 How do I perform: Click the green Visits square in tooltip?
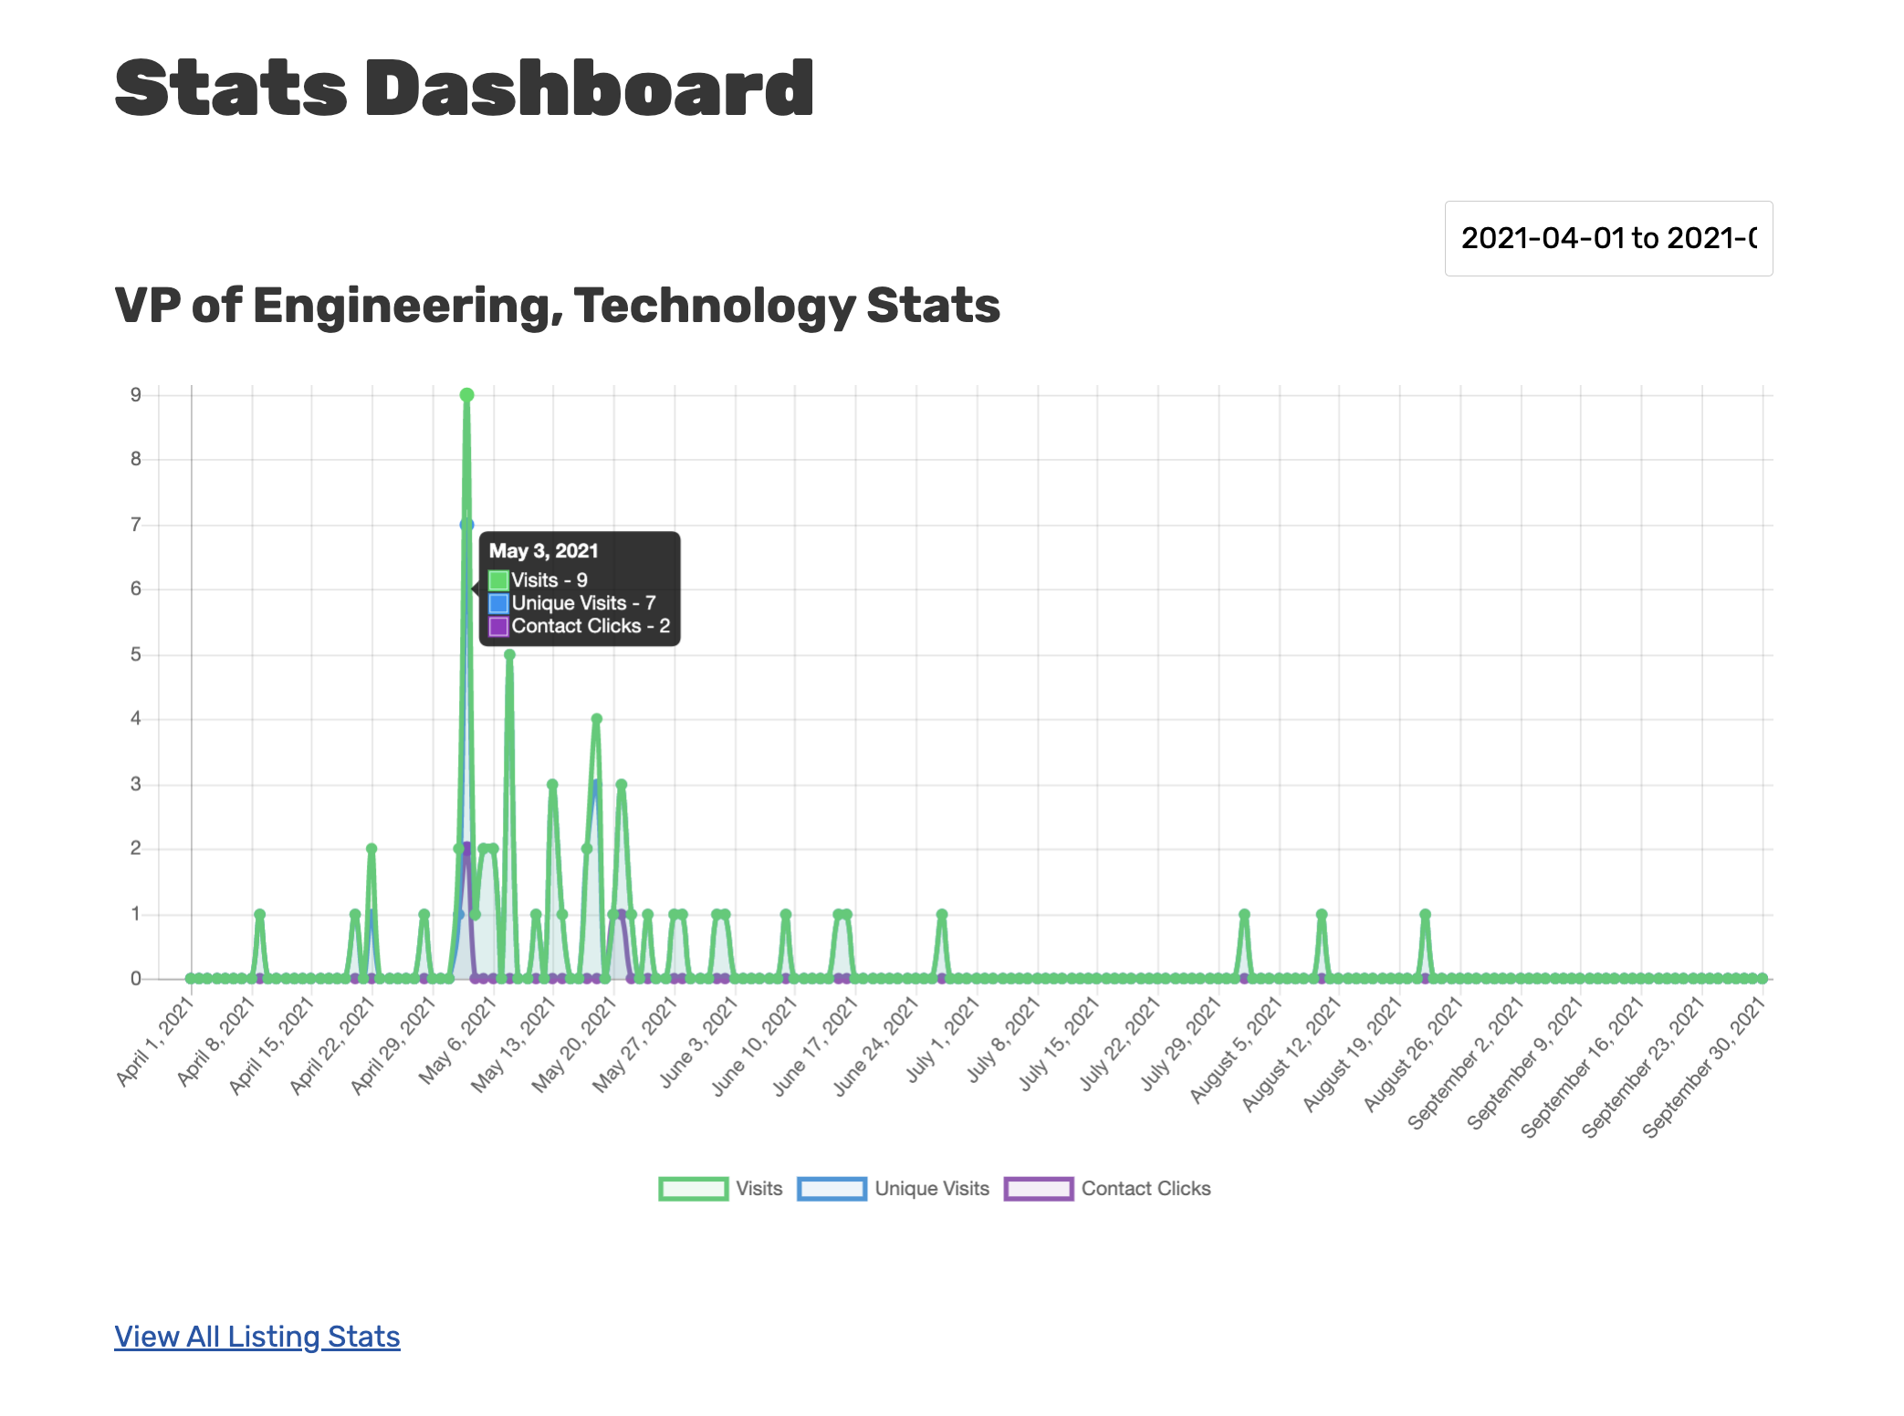click(498, 580)
